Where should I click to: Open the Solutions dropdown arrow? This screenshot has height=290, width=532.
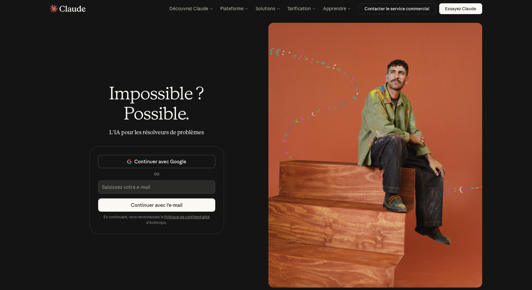(x=278, y=9)
